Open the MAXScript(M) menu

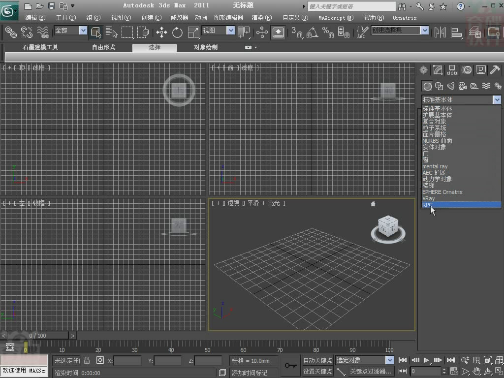click(336, 18)
